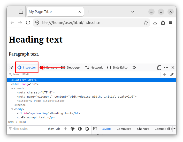Create a new node with plus

coord(165,75)
